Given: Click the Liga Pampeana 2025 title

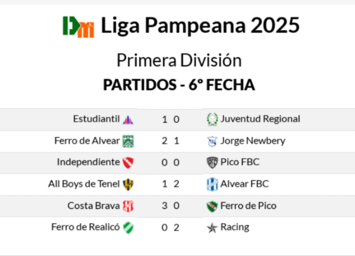Looking at the screenshot, I should point(200,26).
